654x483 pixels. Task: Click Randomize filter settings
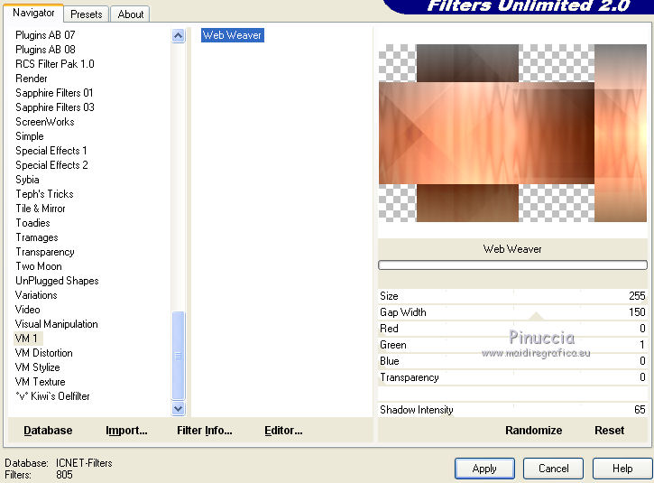(533, 431)
